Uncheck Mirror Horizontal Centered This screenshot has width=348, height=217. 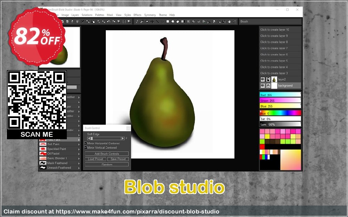[x=86, y=143]
